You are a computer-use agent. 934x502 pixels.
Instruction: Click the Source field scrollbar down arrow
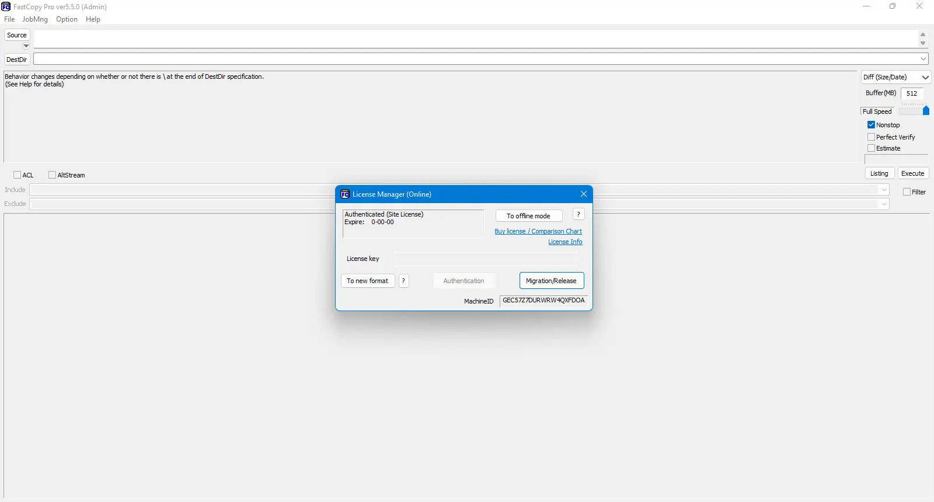pyautogui.click(x=923, y=43)
